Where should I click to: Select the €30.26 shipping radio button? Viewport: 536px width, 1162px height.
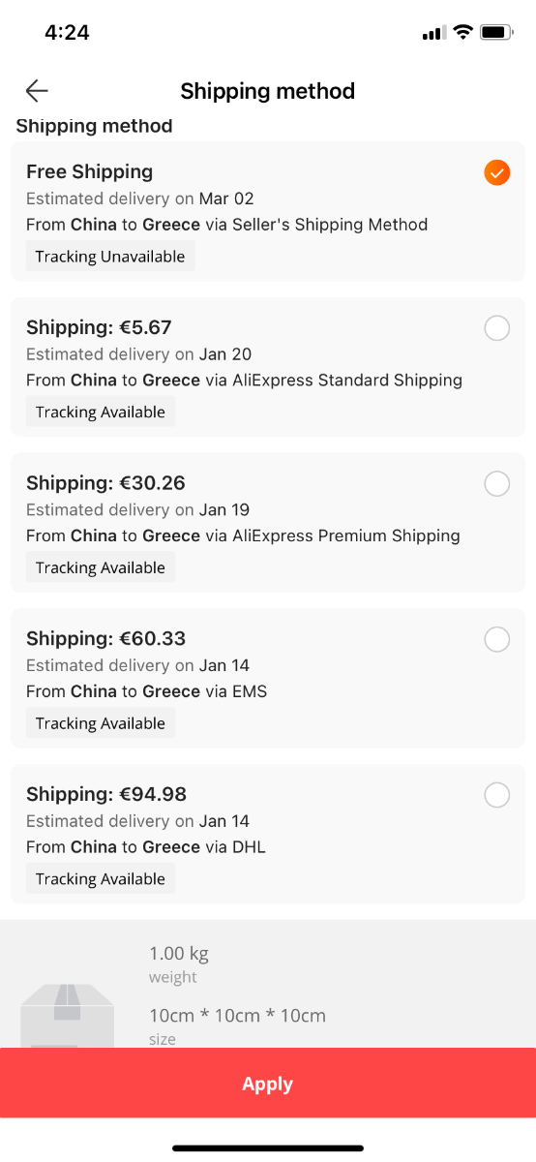point(496,483)
